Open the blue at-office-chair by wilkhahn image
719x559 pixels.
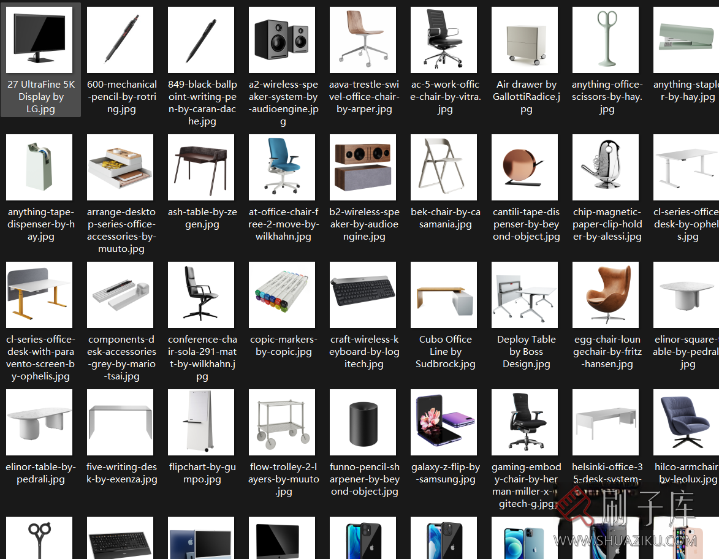(283, 167)
